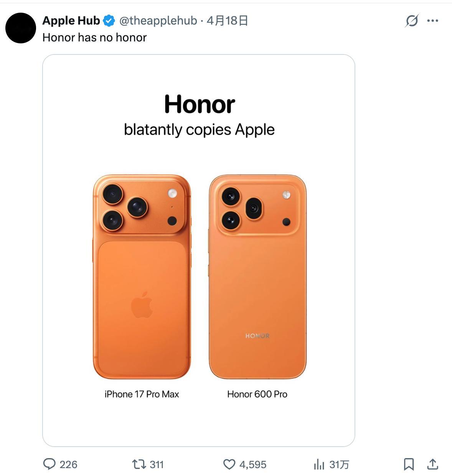This screenshot has height=475, width=452.
Task: Click the "Honor has no honor" text
Action: pos(94,38)
